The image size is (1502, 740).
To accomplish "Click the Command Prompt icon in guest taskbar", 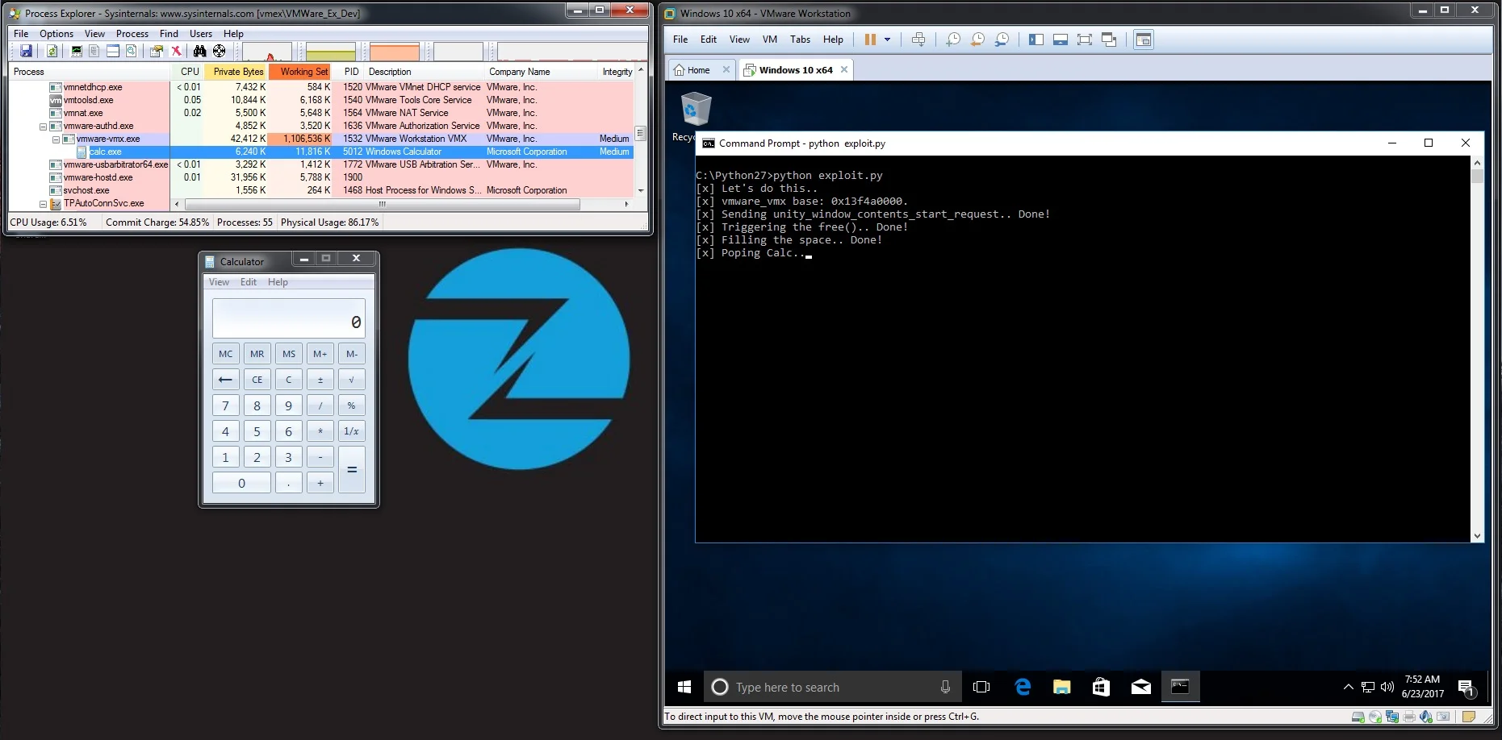I will coord(1180,687).
